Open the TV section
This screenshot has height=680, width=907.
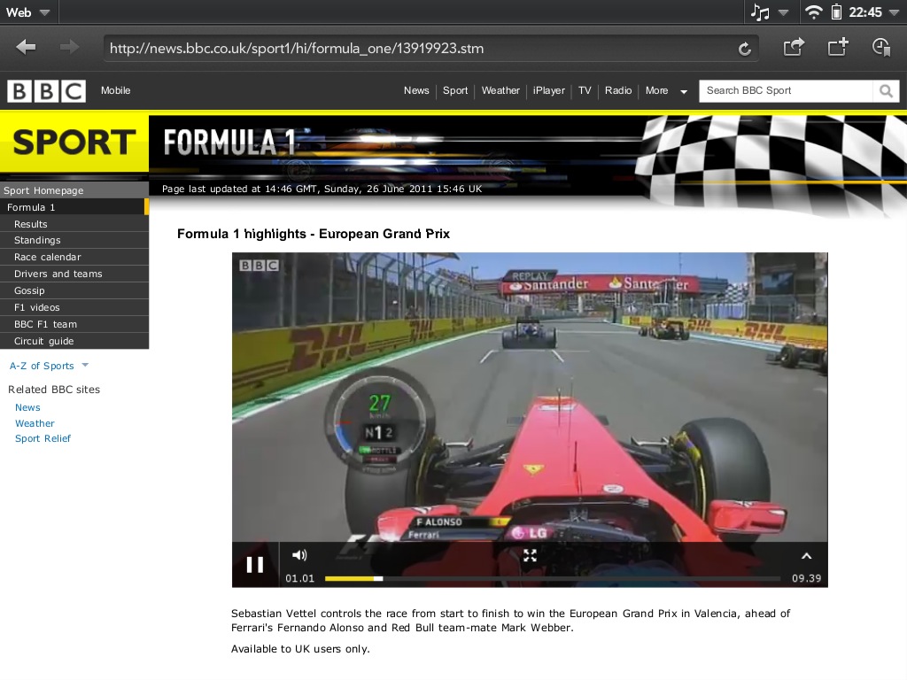coord(585,91)
